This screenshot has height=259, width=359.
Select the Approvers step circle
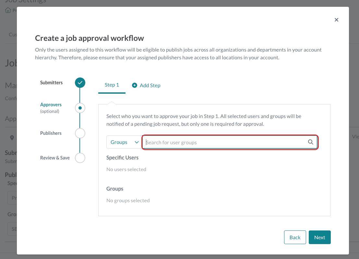80,108
